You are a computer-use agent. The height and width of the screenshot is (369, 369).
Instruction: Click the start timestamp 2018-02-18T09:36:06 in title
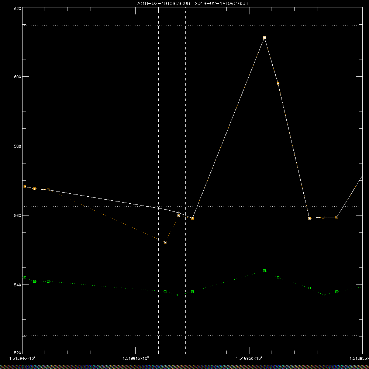(163, 4)
